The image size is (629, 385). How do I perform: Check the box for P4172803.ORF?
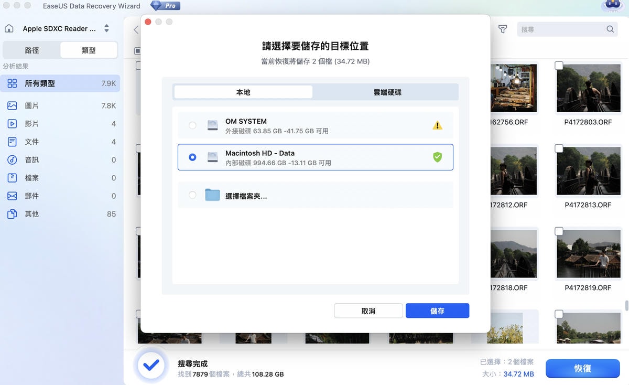pyautogui.click(x=559, y=66)
